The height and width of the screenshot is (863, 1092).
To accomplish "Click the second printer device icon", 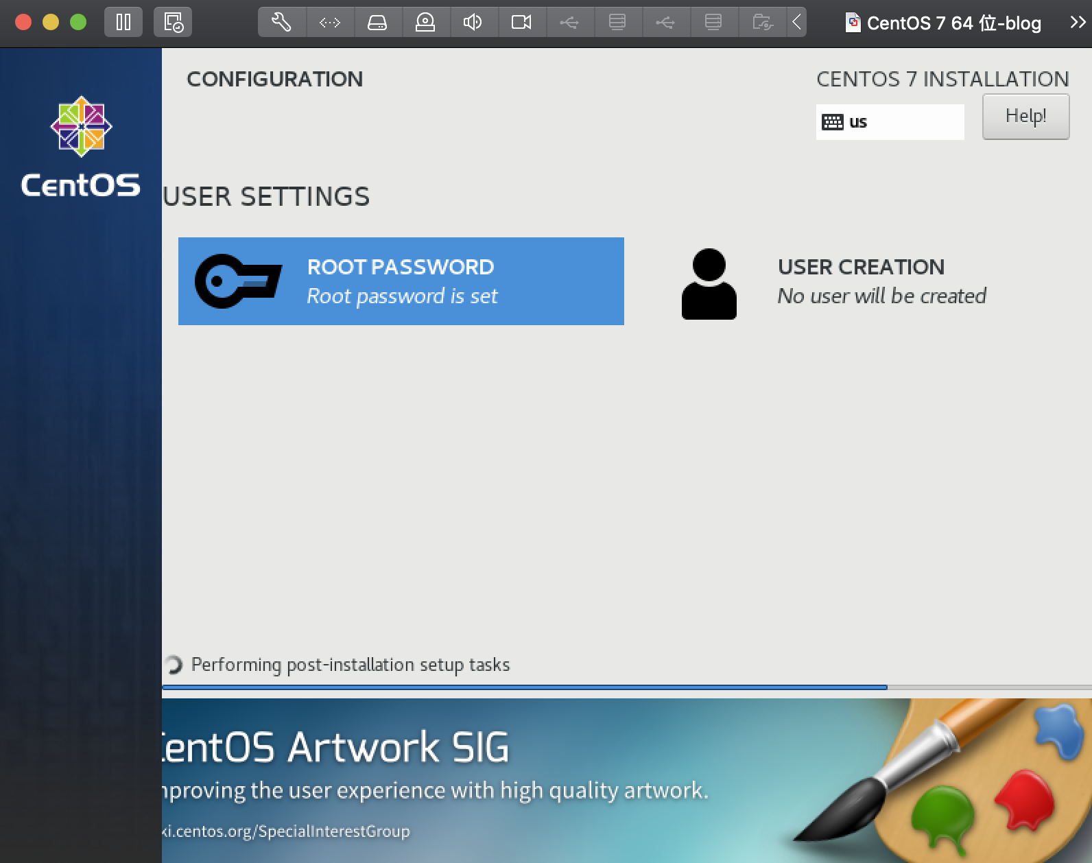I will 713,23.
